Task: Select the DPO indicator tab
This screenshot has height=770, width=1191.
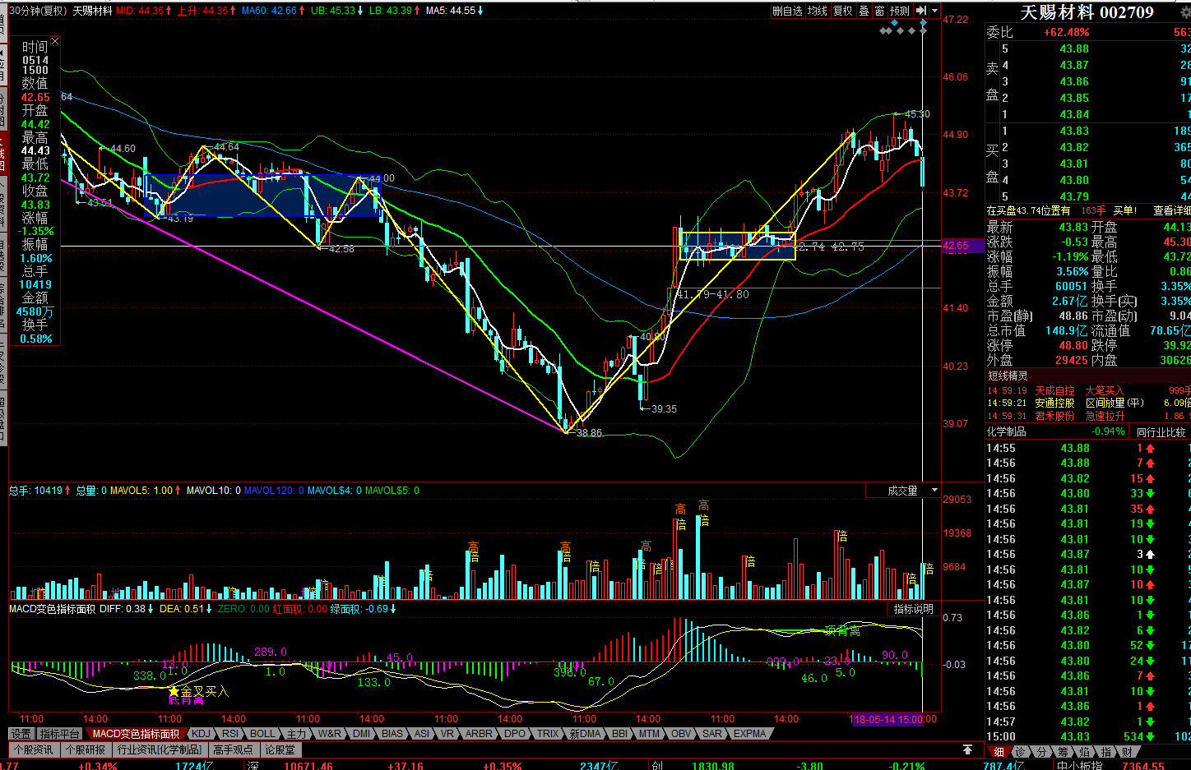Action: pyautogui.click(x=515, y=734)
